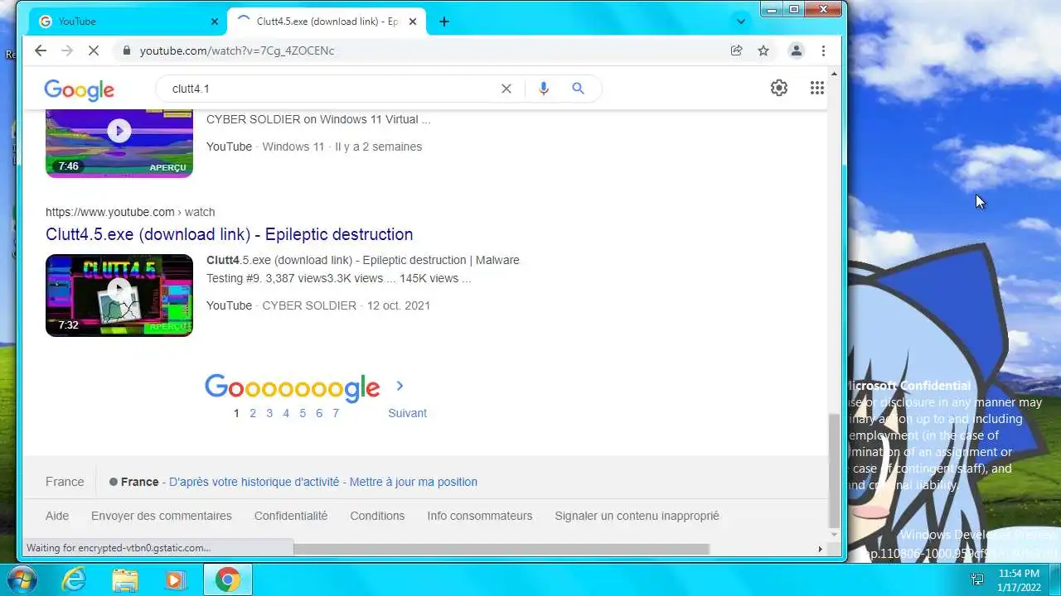Click Envoyer des commentaires footer link
Image resolution: width=1061 pixels, height=596 pixels.
tap(162, 516)
